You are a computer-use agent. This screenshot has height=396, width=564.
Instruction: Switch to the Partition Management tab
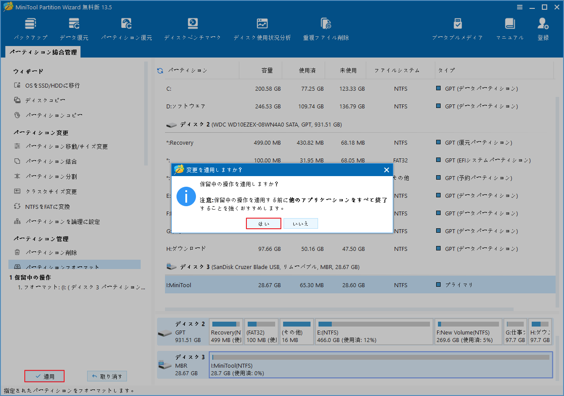pyautogui.click(x=43, y=52)
